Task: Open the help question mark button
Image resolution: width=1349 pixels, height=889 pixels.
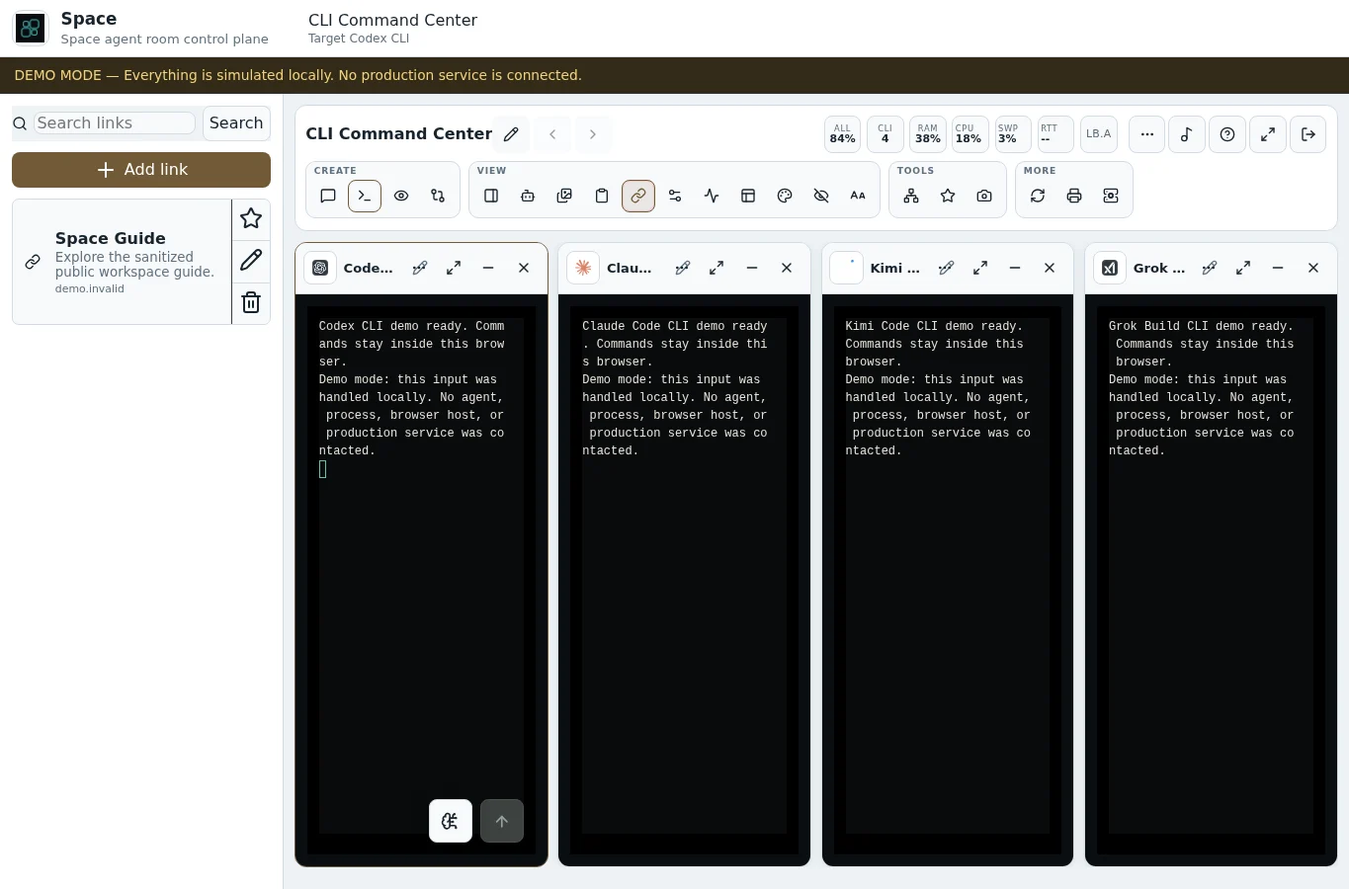Action: click(x=1227, y=134)
